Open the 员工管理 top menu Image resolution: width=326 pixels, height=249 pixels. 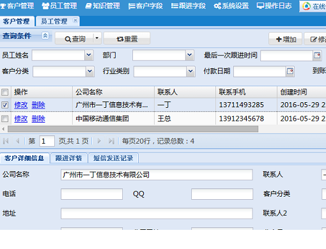click(59, 6)
